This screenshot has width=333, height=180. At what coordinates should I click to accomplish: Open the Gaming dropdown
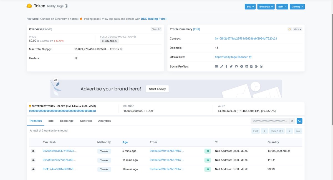[x=297, y=7]
